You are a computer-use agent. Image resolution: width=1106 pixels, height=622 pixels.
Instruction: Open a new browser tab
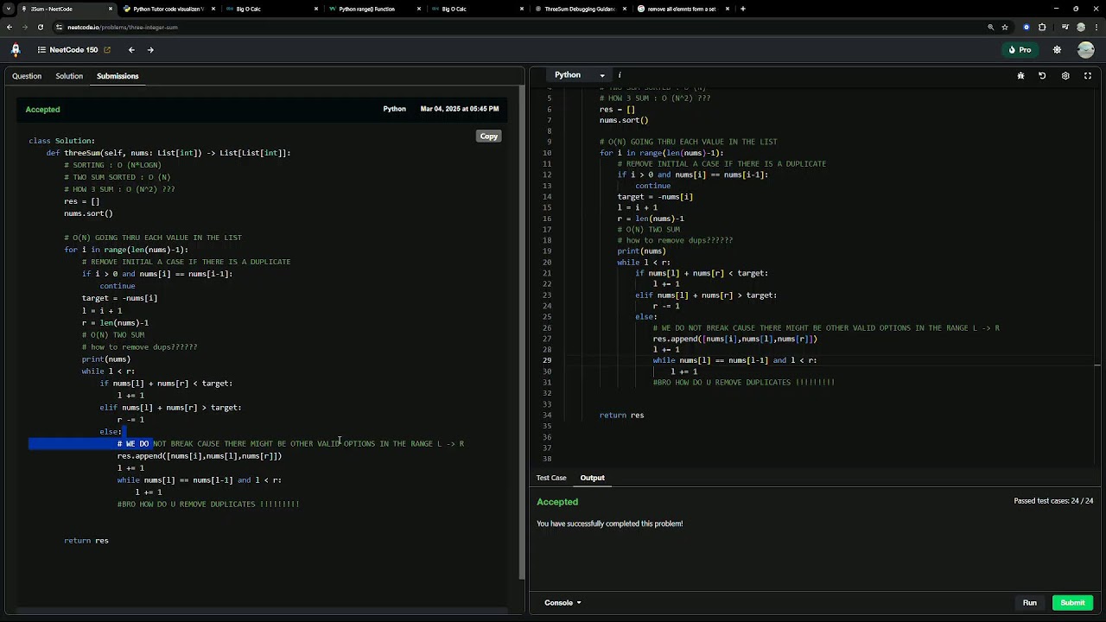743,9
